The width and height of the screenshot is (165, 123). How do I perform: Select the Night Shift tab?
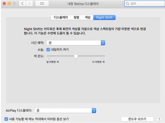click(104, 17)
